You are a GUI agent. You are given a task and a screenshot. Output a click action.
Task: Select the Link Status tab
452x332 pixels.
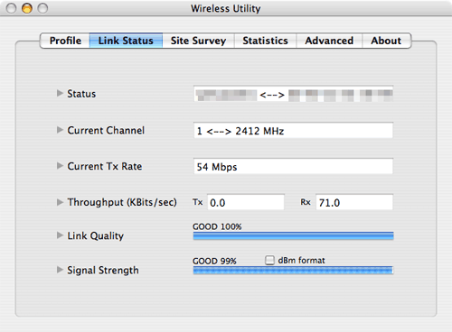(126, 41)
